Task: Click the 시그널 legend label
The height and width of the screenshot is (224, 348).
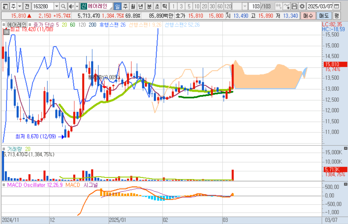Action: tap(91, 185)
